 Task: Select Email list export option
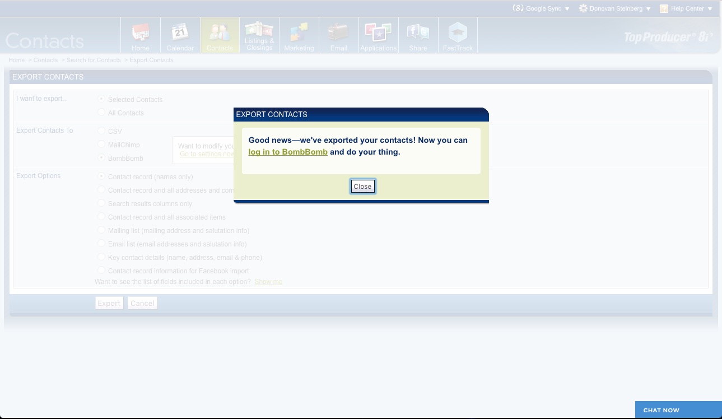coord(101,244)
